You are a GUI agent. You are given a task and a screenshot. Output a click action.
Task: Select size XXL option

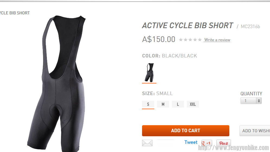[193, 104]
